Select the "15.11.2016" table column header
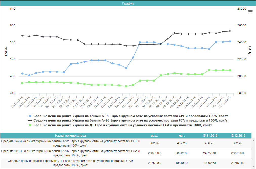Image resolution: width=256 pixels, height=169 pixels. click(210, 135)
